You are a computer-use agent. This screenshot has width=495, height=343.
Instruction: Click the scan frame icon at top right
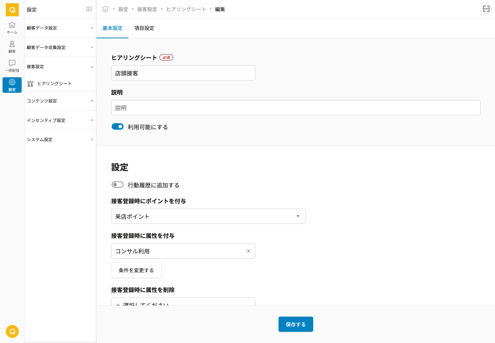tap(486, 9)
